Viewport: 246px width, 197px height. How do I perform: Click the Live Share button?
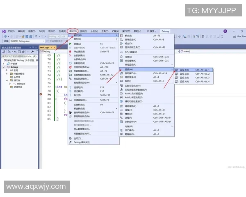click(239, 36)
